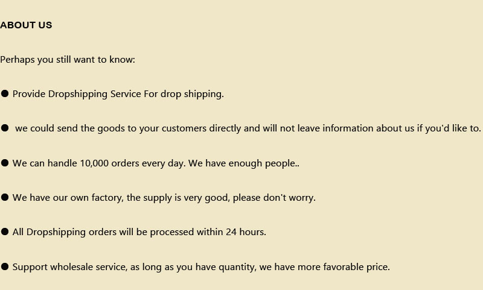The height and width of the screenshot is (290, 483).
Task: Click the bullet before "we could send the goods"
Action: tap(5, 128)
